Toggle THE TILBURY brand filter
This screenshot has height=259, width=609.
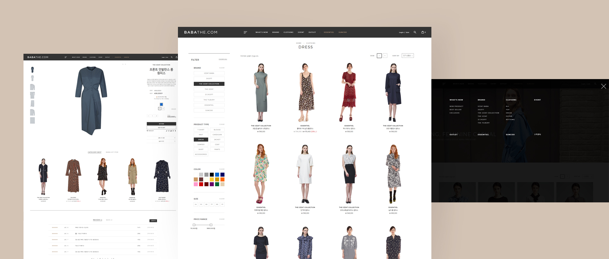point(209,100)
